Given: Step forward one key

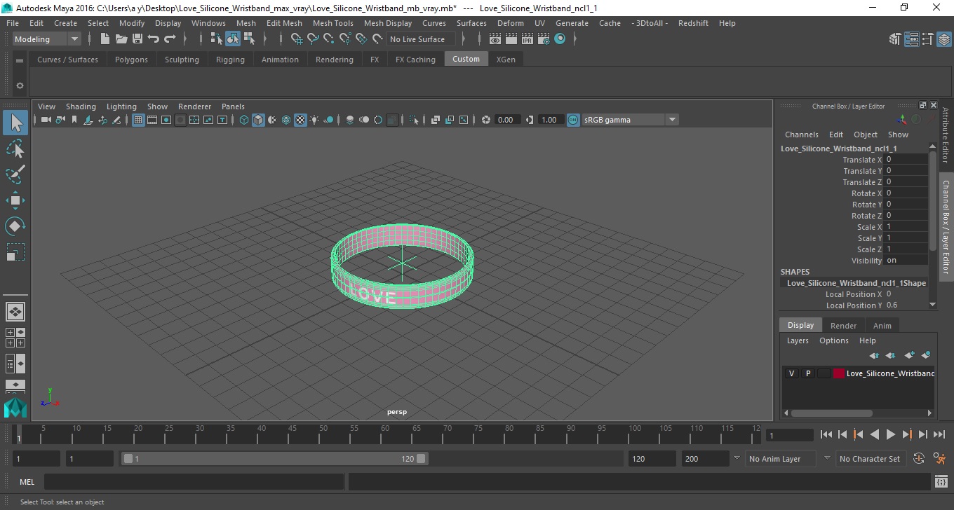Looking at the screenshot, I should click(906, 434).
